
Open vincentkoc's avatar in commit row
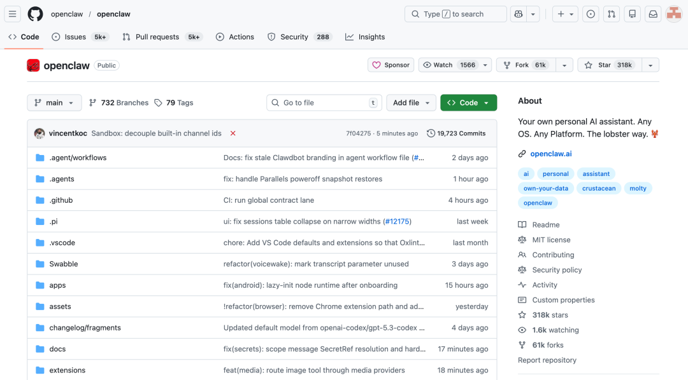pyautogui.click(x=39, y=133)
